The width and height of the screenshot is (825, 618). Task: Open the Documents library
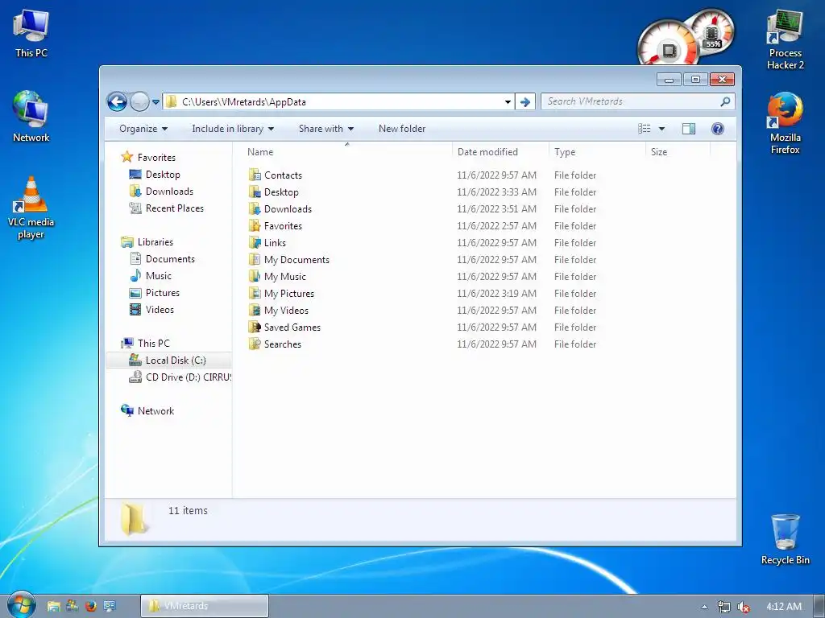pos(162,258)
